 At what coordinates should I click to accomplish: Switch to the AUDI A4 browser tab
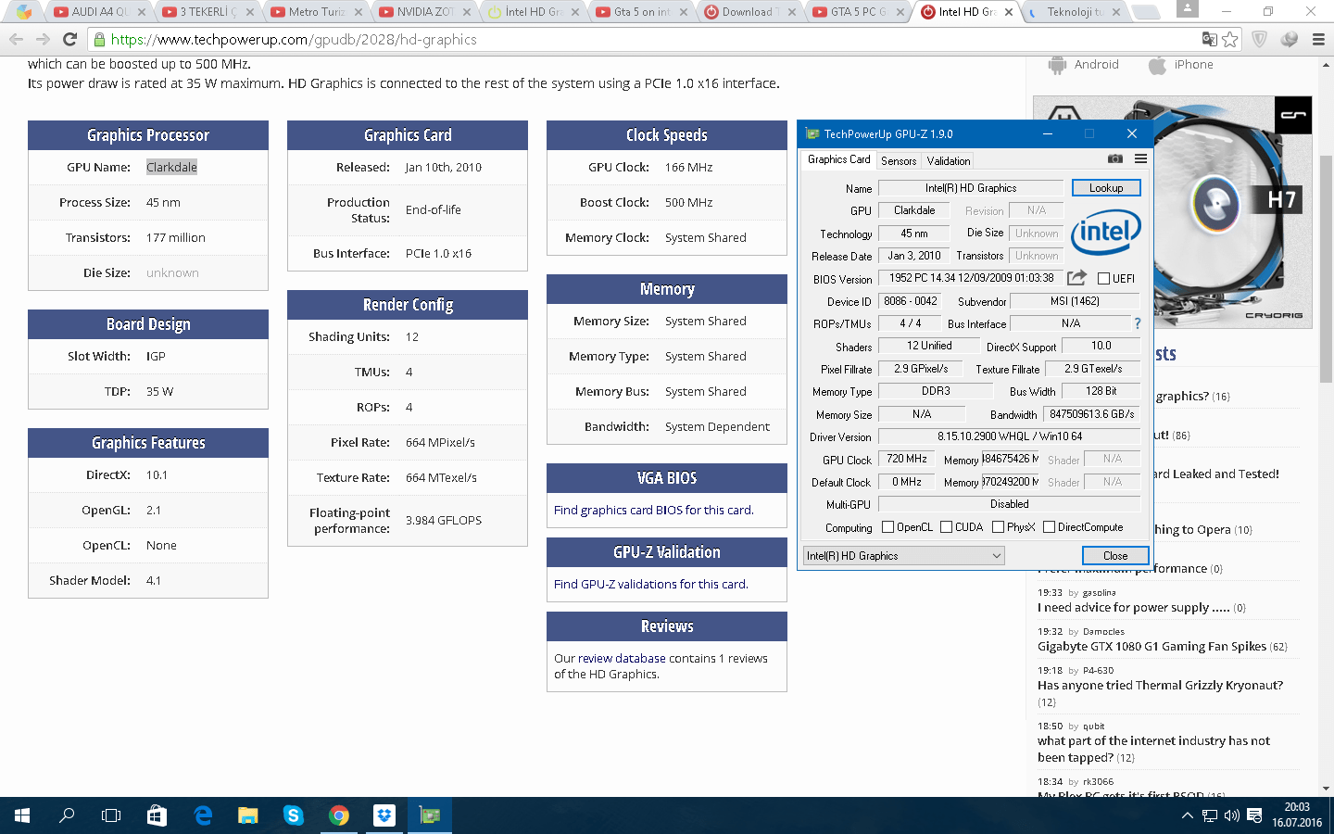click(100, 12)
